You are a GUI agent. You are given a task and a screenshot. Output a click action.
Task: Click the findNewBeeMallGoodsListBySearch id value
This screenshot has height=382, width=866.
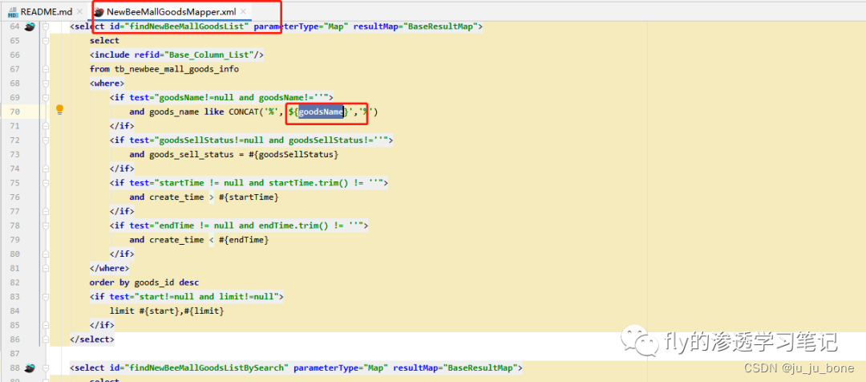(208, 367)
